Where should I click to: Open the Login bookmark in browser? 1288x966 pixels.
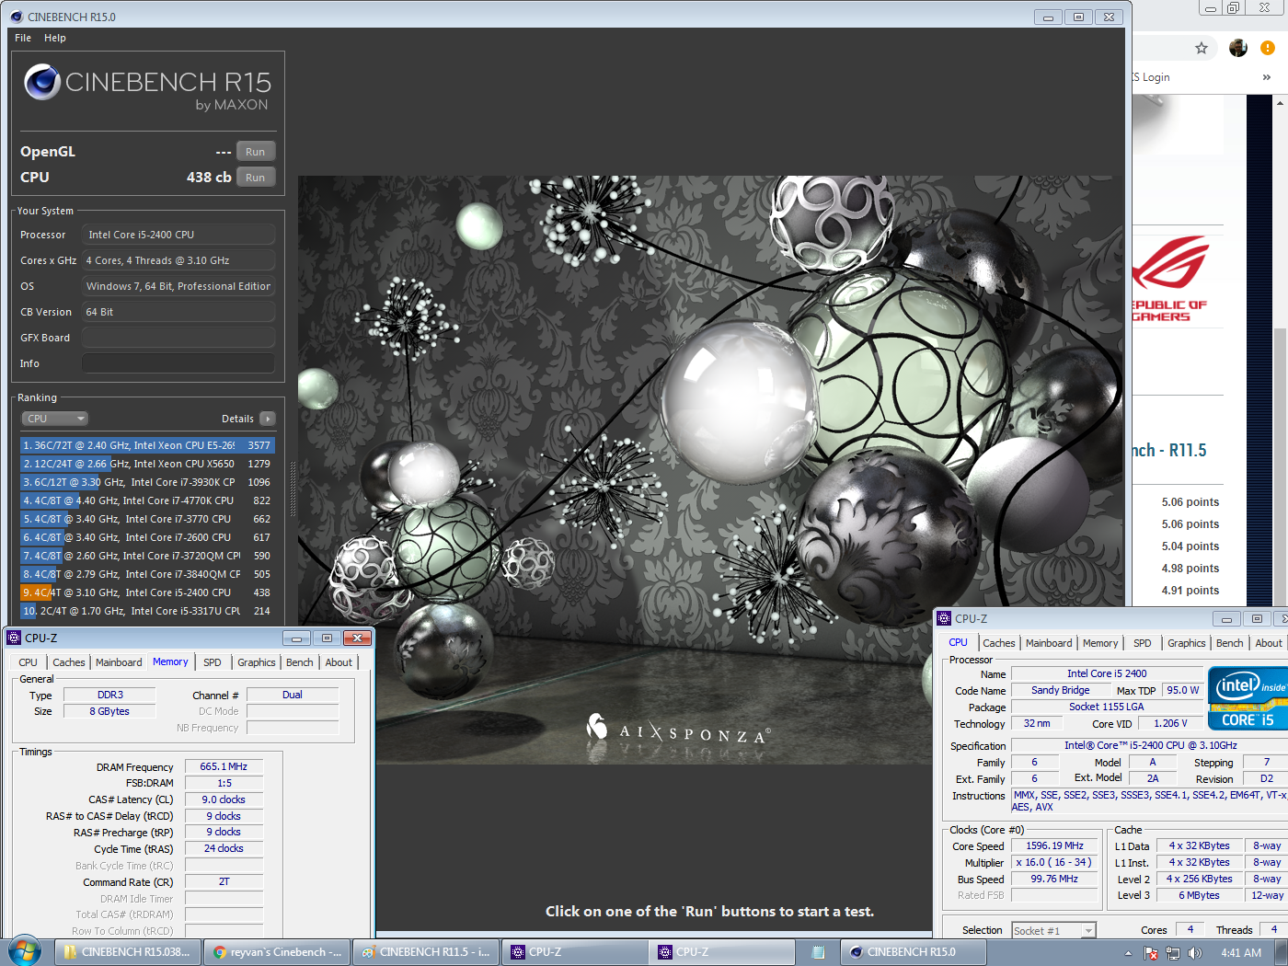pyautogui.click(x=1151, y=77)
